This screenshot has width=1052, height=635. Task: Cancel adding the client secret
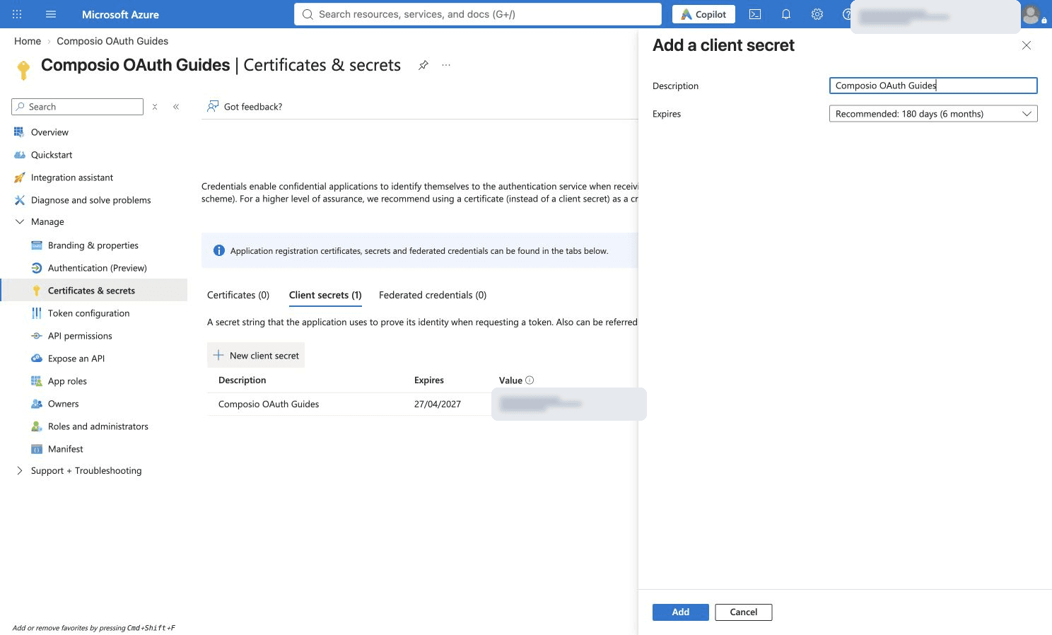tap(744, 612)
